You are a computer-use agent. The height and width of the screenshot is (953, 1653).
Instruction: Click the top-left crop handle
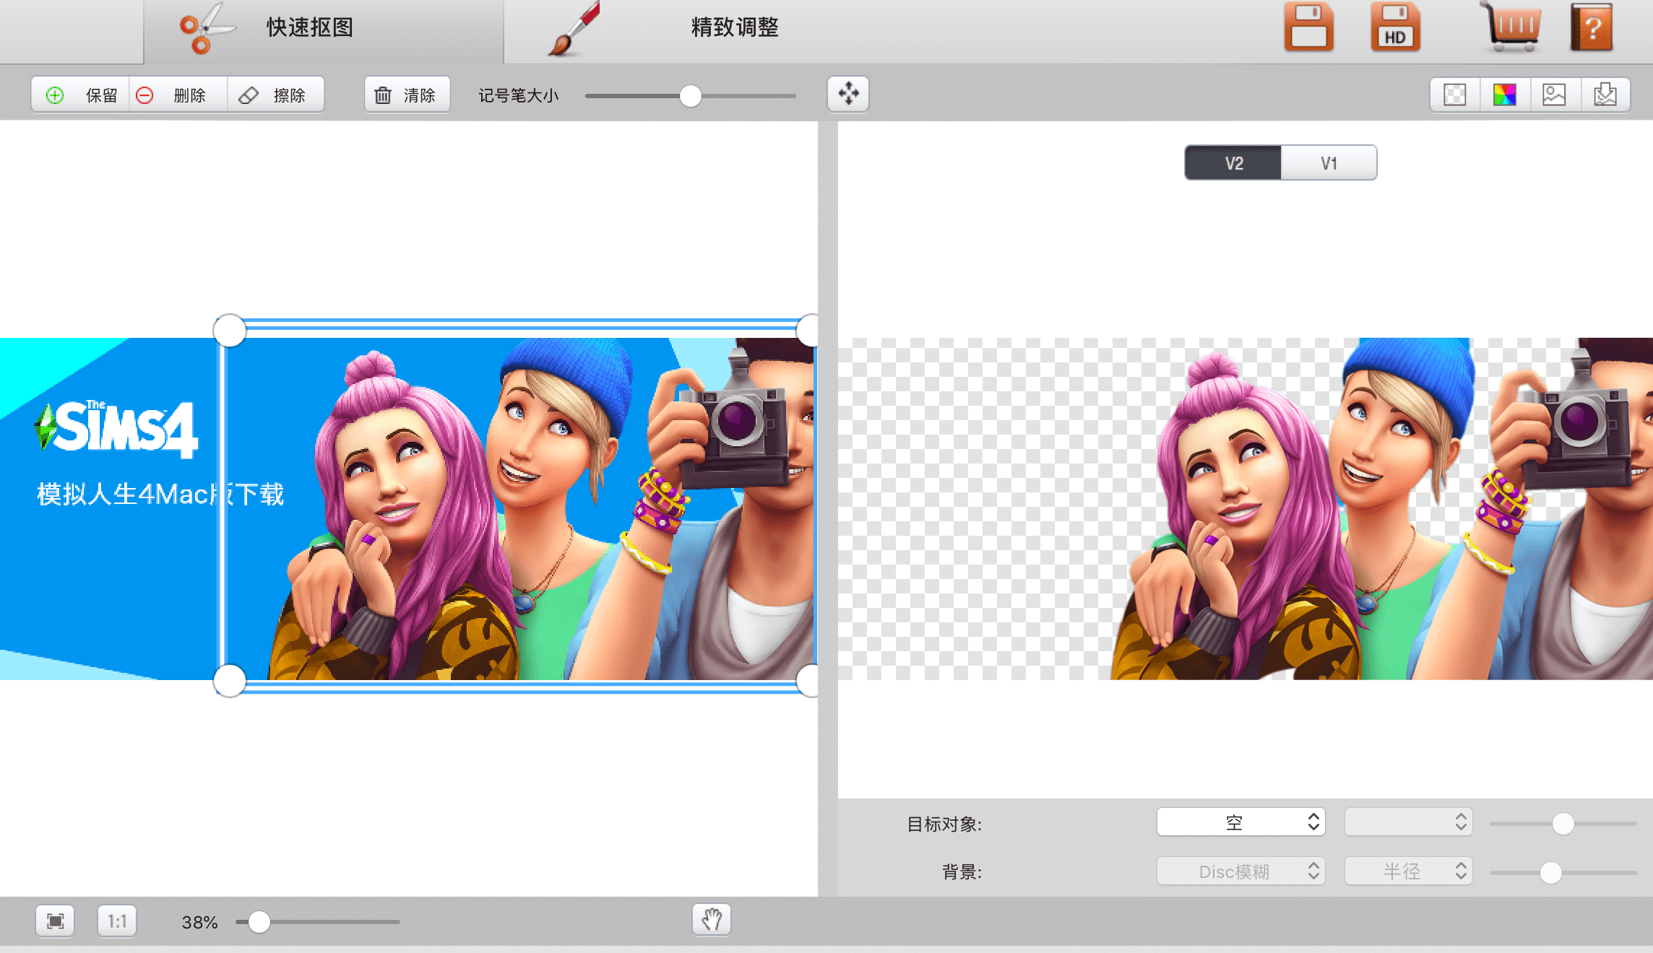[x=230, y=331]
